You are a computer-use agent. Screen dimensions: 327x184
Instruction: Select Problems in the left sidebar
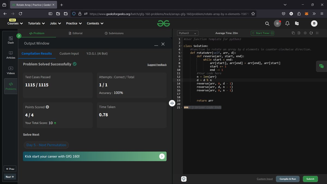11,86
